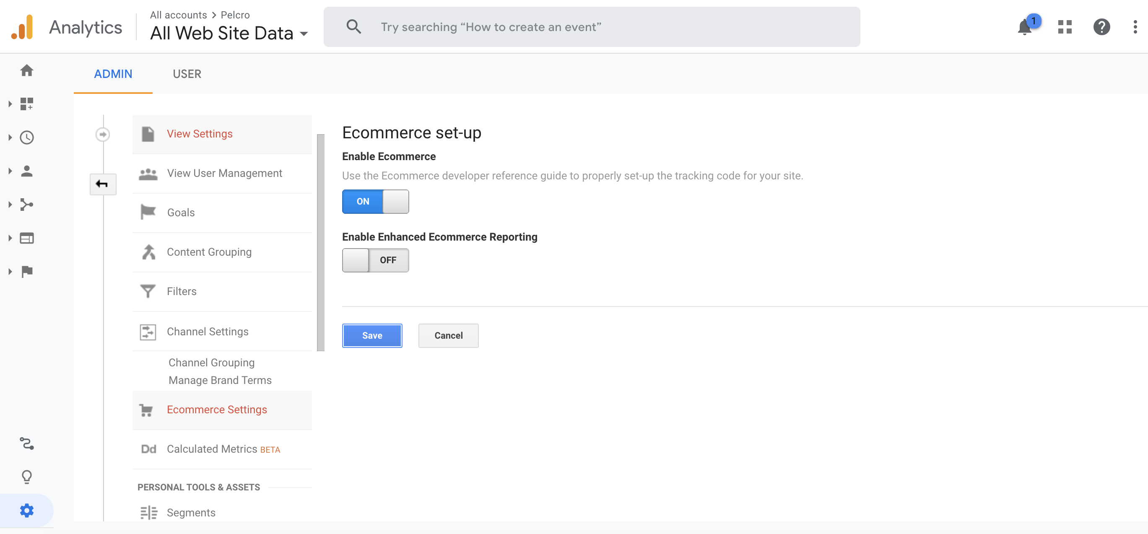Enable Enhanced Ecommerce Reporting toggle

[375, 260]
